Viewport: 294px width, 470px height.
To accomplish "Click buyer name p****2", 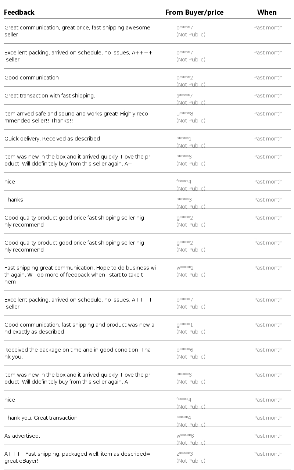I will (x=184, y=78).
